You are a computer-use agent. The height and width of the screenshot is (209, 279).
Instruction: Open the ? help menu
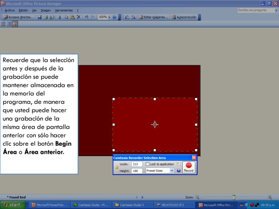point(78,10)
